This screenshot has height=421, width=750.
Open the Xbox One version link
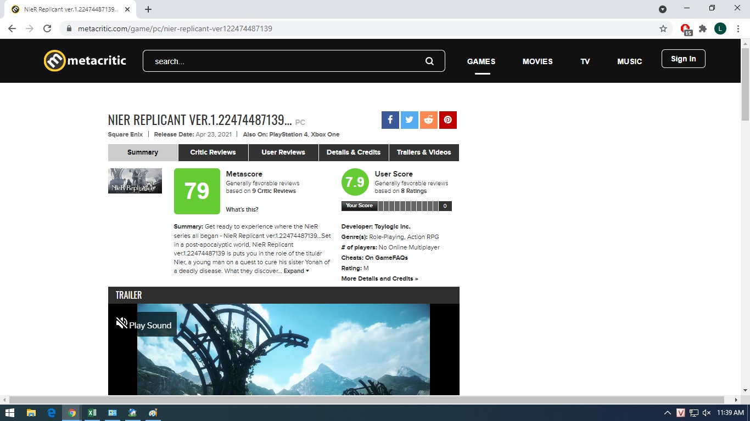[326, 134]
